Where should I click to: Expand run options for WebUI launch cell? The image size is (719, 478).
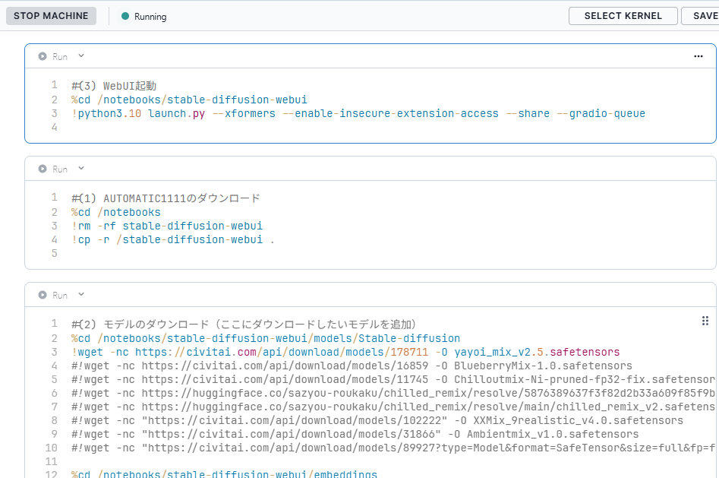coord(81,56)
